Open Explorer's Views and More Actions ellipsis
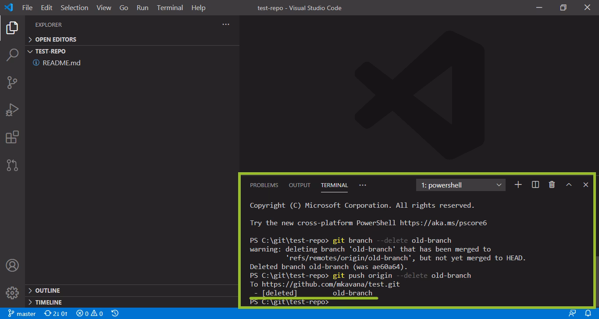599x319 pixels. [x=226, y=25]
